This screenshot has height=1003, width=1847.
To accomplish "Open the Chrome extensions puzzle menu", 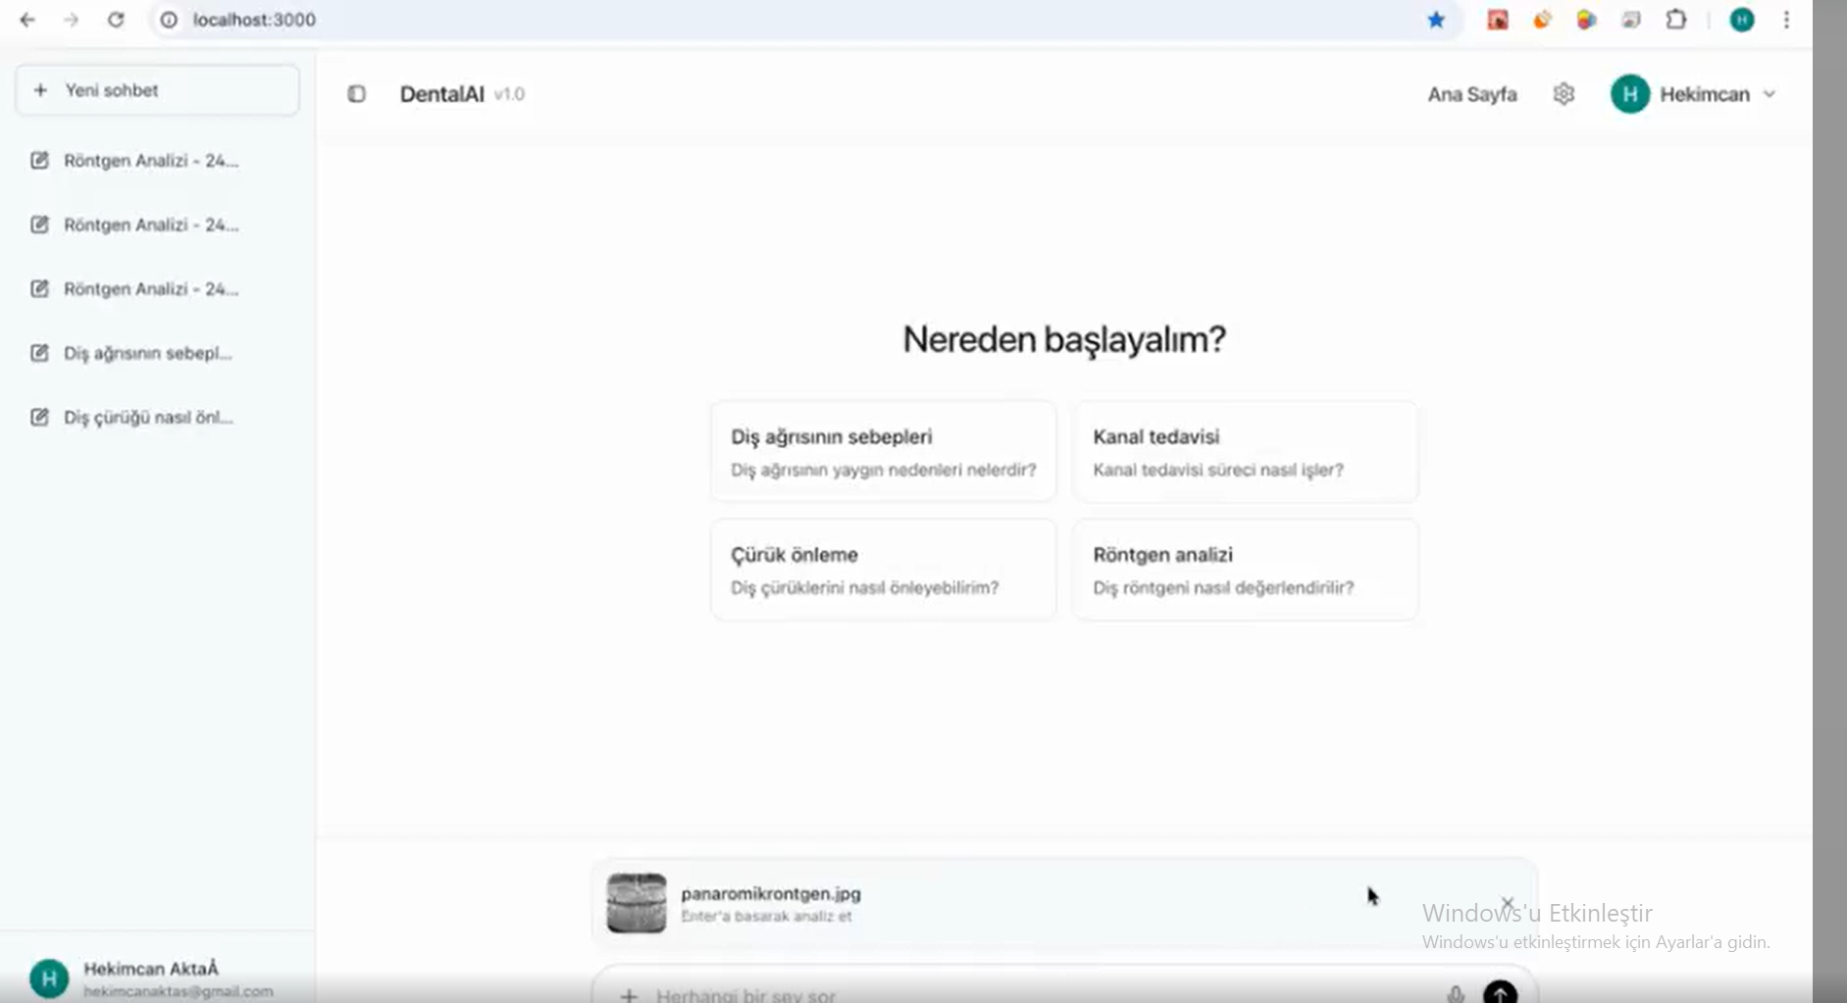I will pos(1677,20).
